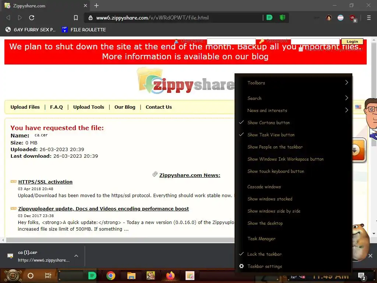Expand the Toolbars submenu
The width and height of the screenshot is (377, 283).
pos(293,83)
